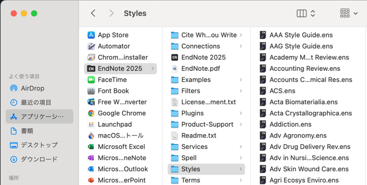
Task: Expand the Filters folder chevron
Action: (x=241, y=91)
